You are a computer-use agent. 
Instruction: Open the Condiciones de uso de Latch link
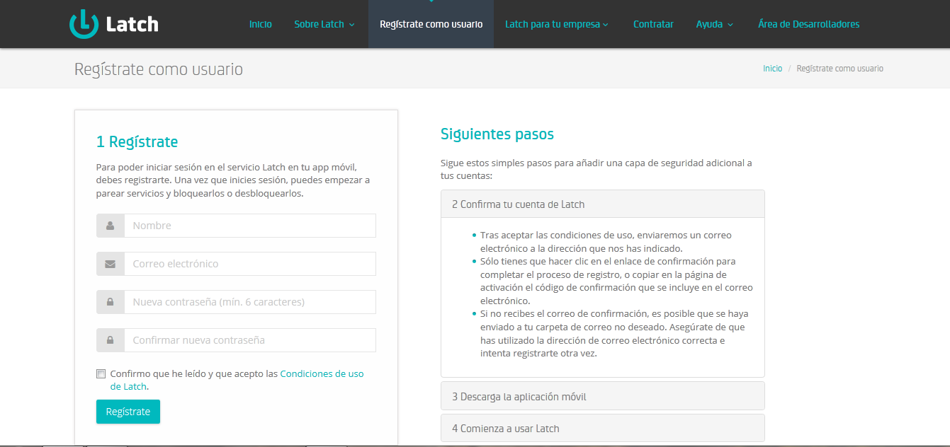[x=322, y=373]
